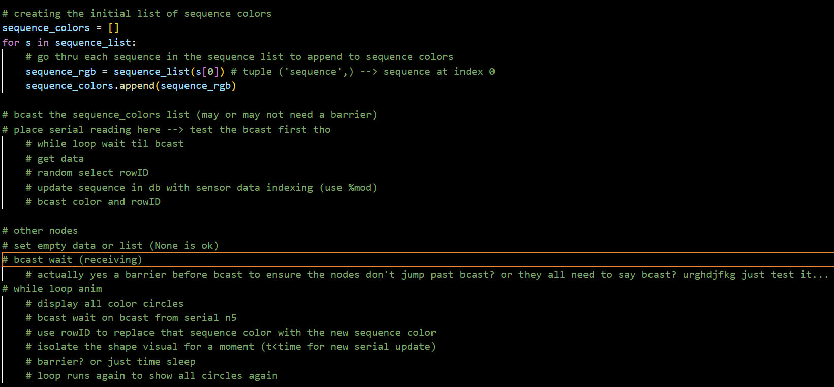834x387 pixels.
Task: Click the 'bcast the sequence_colors list' comment
Action: 190,115
